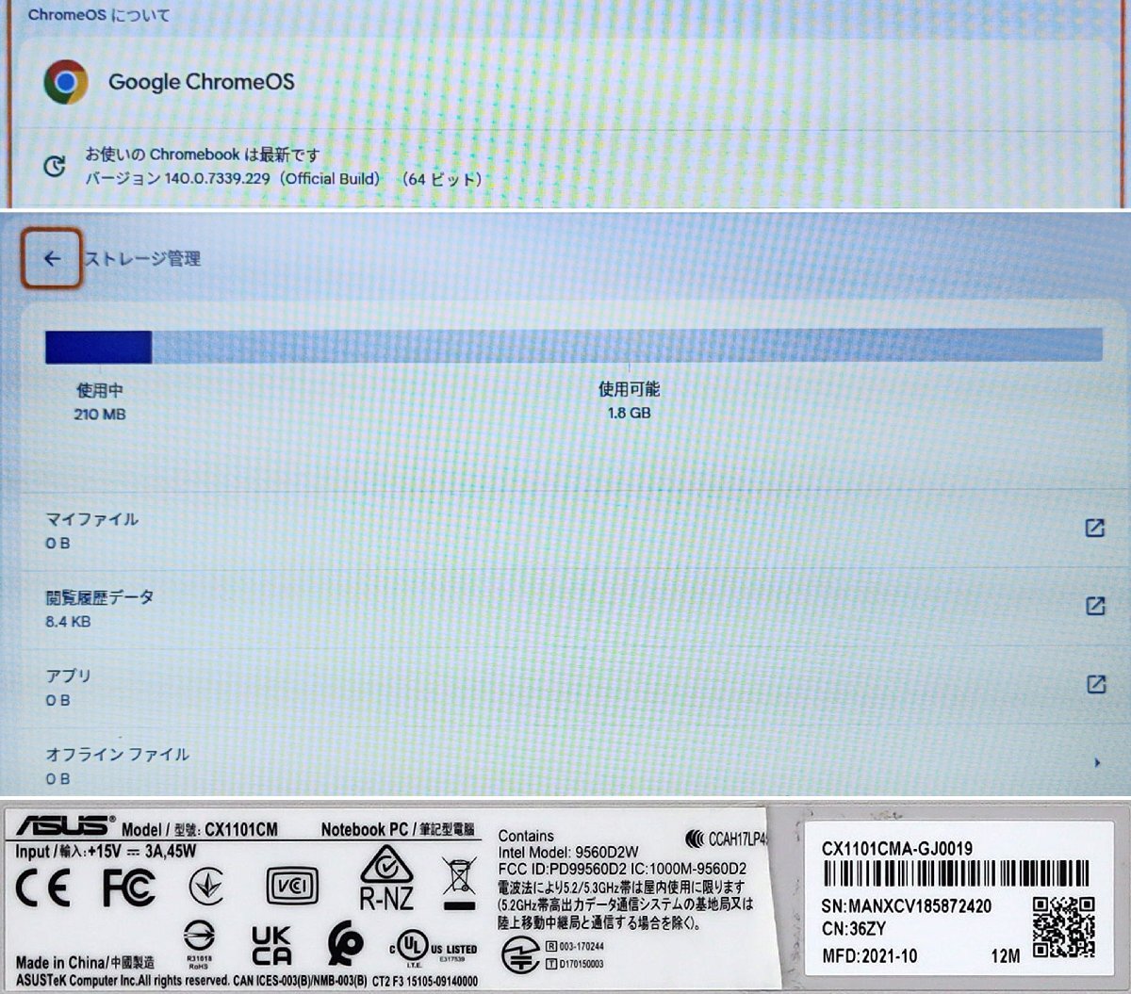Click the FCC logo on the label
Viewport: 1131px width, 994px height.
click(129, 888)
